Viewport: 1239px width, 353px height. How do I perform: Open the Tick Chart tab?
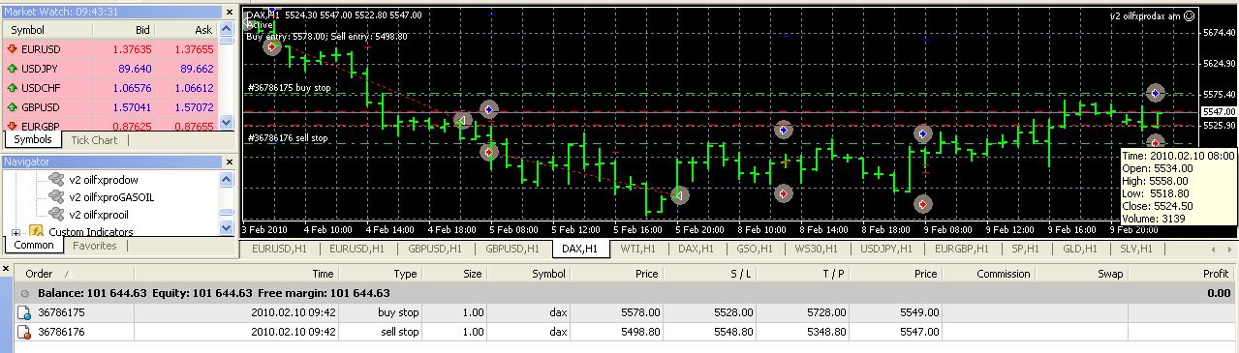(95, 140)
